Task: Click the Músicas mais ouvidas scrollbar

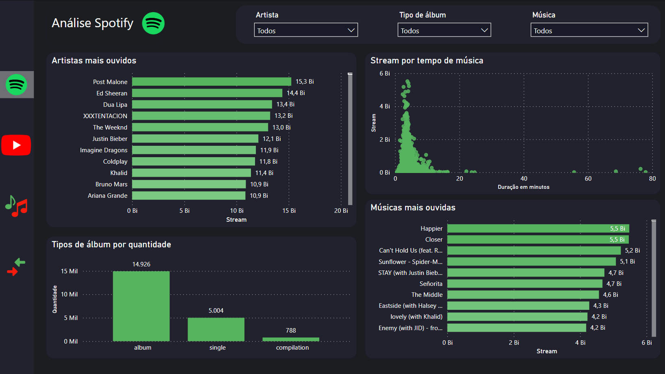Action: coord(654,278)
